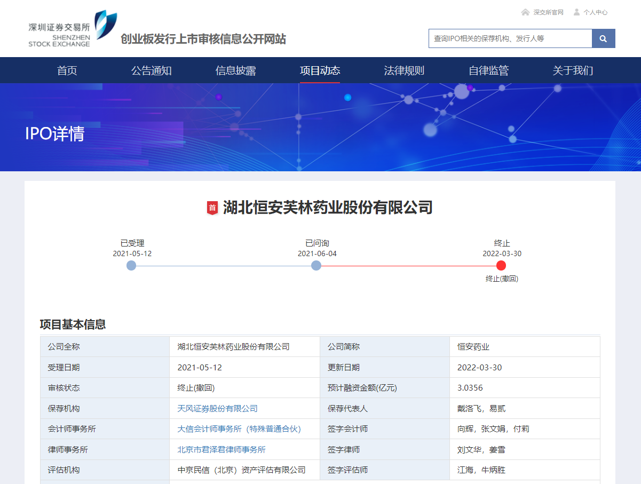Click the 律师事务所 label cell
Screen dimensions: 641x484
click(x=105, y=450)
